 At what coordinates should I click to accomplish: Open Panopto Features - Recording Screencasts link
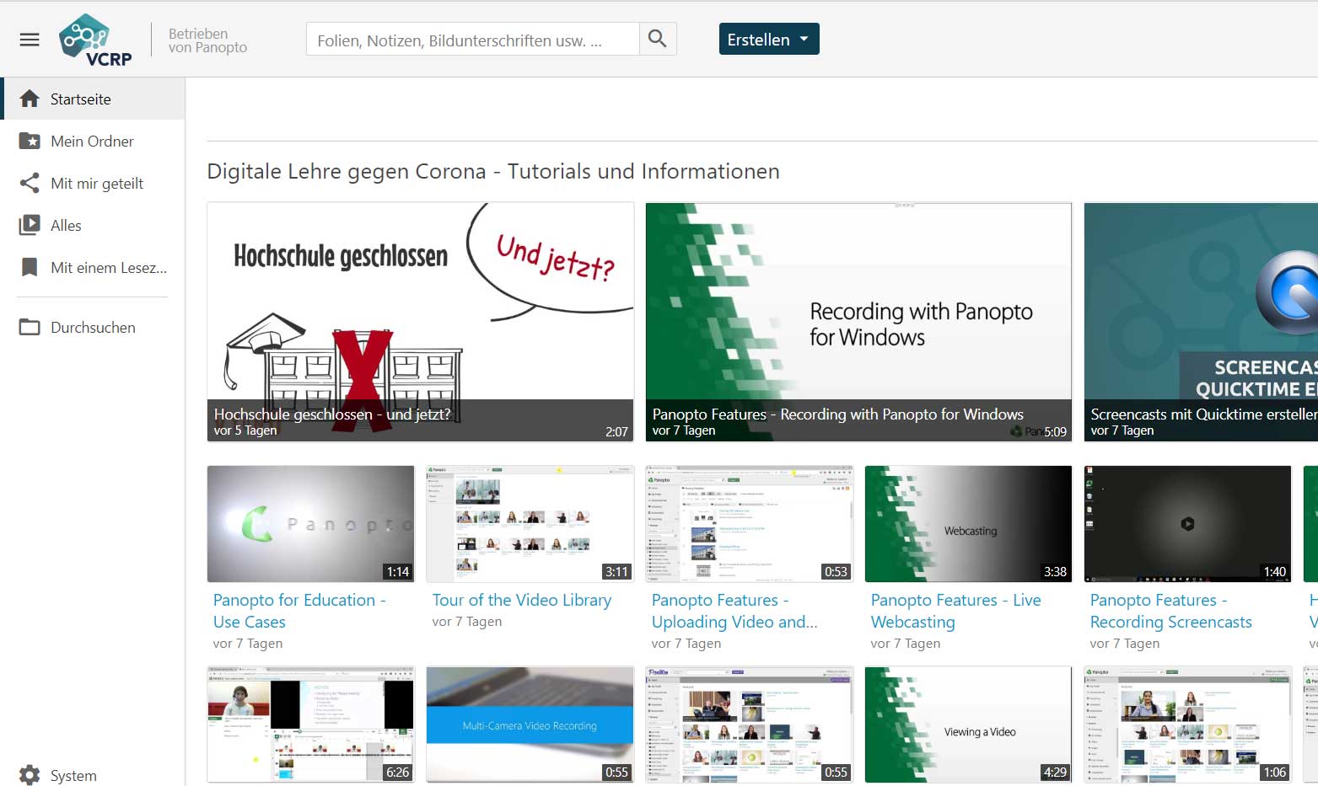1170,611
